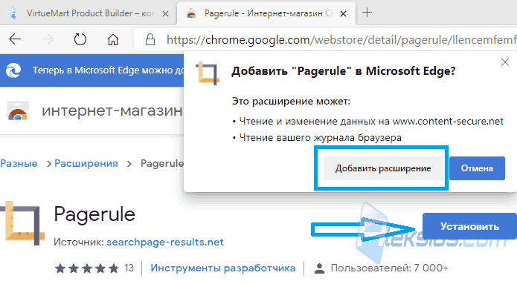Viewport: 517px width, 284px height.
Task: Click the интернет-магазин store heading
Action: click(112, 110)
